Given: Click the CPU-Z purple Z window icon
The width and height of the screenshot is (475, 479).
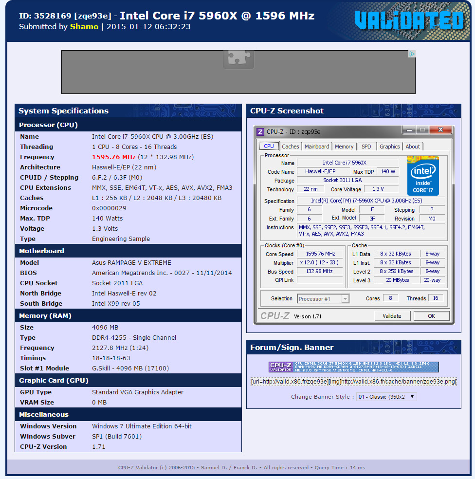Looking at the screenshot, I should 260,131.
